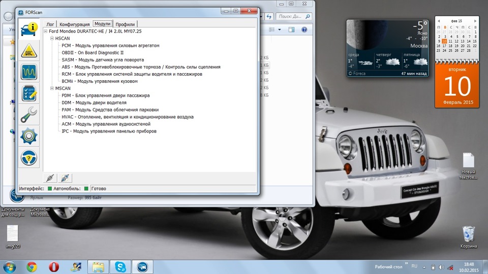Select the IPC instrument panel module
Viewport: 488px width, 274px height.
pos(109,131)
